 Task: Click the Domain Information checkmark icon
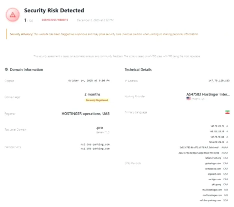coord(6,70)
